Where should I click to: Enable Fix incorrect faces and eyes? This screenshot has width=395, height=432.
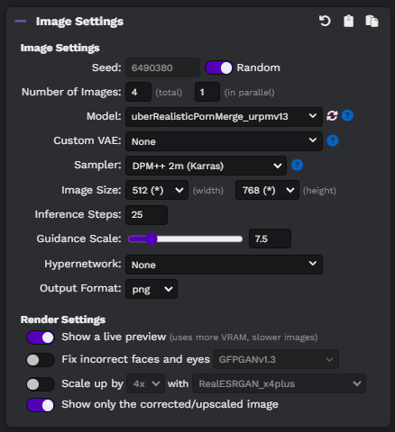coord(41,360)
